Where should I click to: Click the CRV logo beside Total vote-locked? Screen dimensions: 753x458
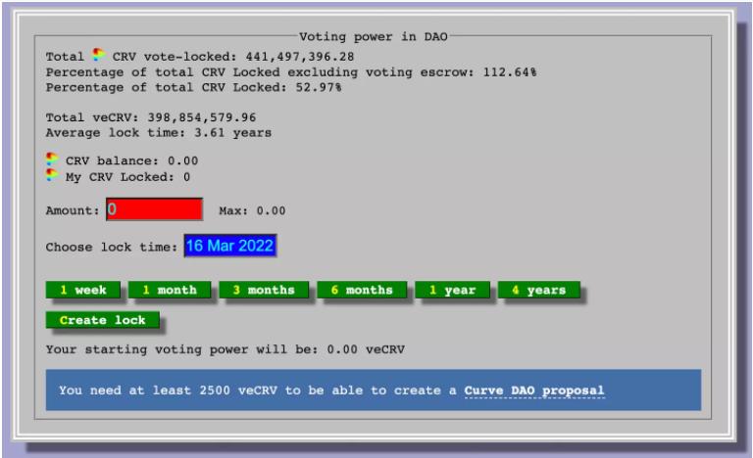point(97,56)
